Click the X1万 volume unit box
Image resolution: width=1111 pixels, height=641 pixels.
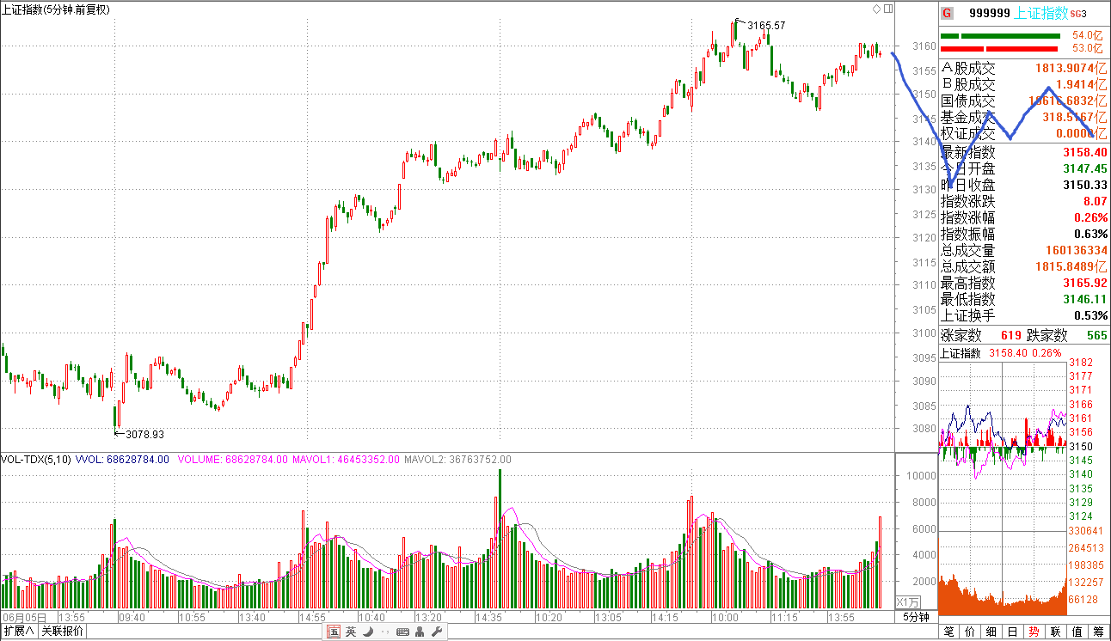(907, 601)
